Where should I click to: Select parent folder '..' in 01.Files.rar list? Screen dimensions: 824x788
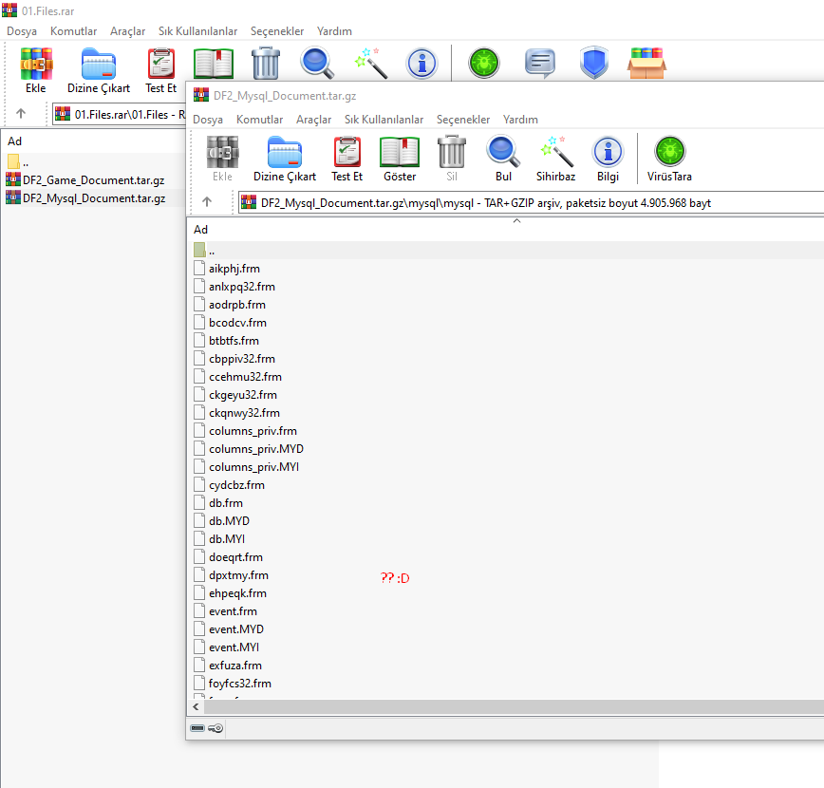(x=18, y=162)
